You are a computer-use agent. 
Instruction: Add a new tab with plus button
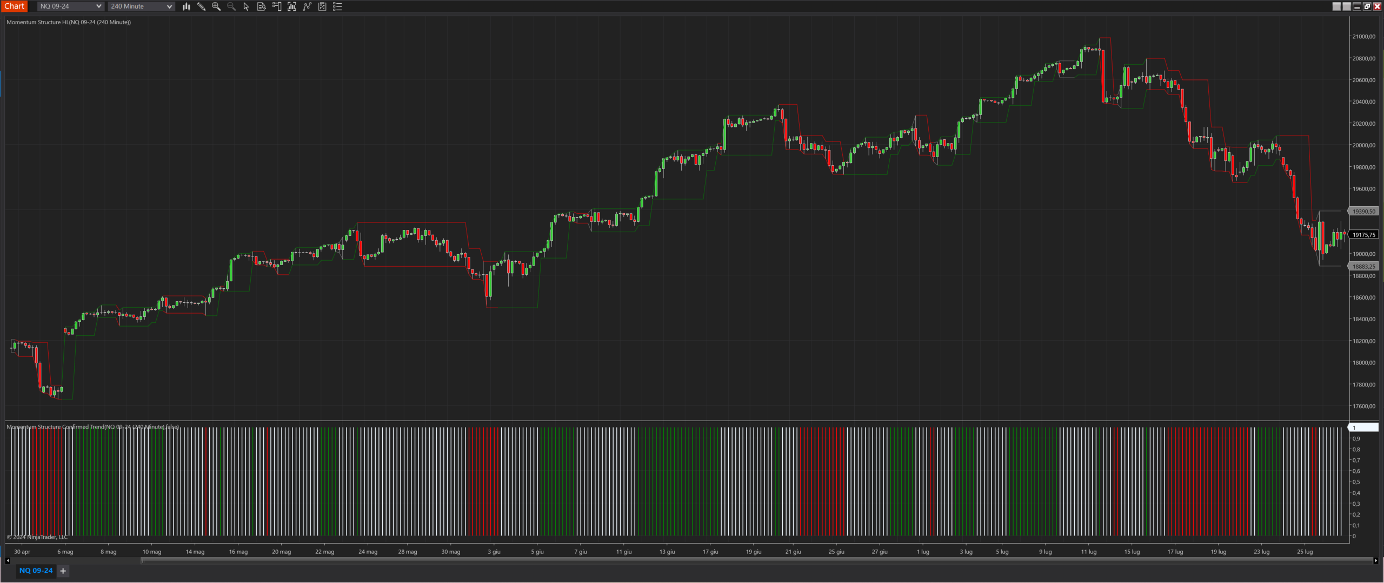click(63, 571)
